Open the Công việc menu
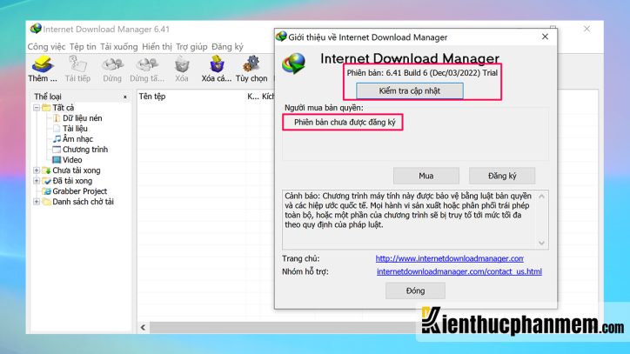The width and height of the screenshot is (630, 354). [46, 47]
